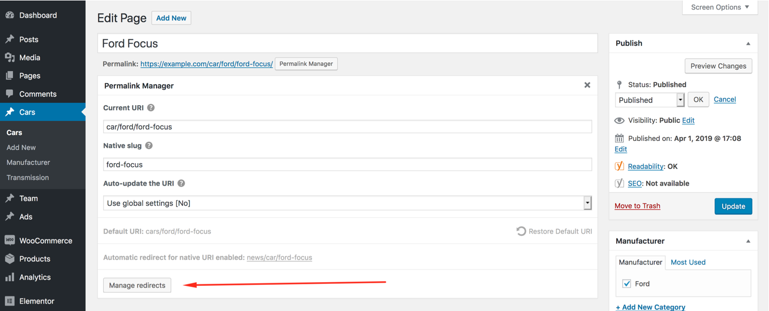Viewport: 769px width, 311px height.
Task: Click the Permalink Manager button
Action: tap(306, 64)
